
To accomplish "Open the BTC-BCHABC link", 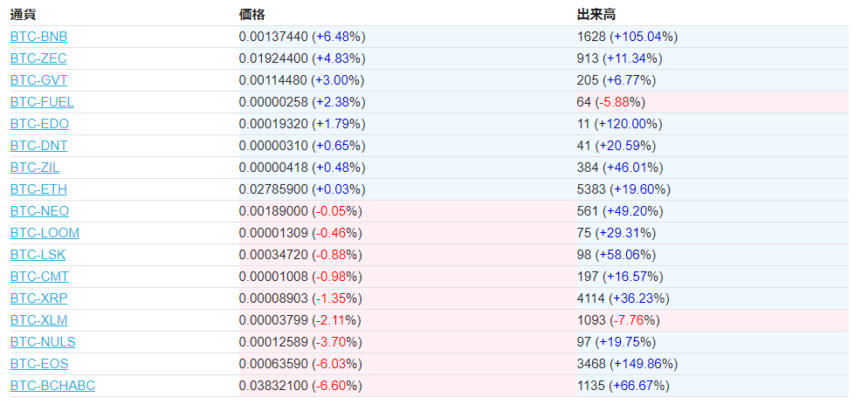I will (52, 386).
